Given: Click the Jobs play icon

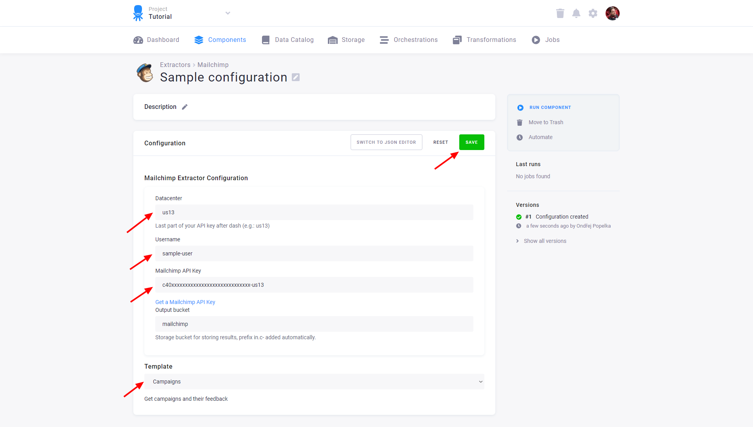Looking at the screenshot, I should (536, 40).
